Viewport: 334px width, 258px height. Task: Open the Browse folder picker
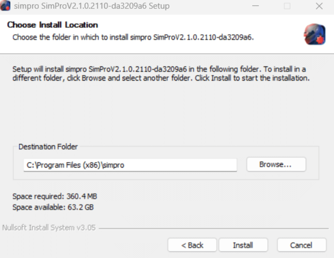point(276,164)
